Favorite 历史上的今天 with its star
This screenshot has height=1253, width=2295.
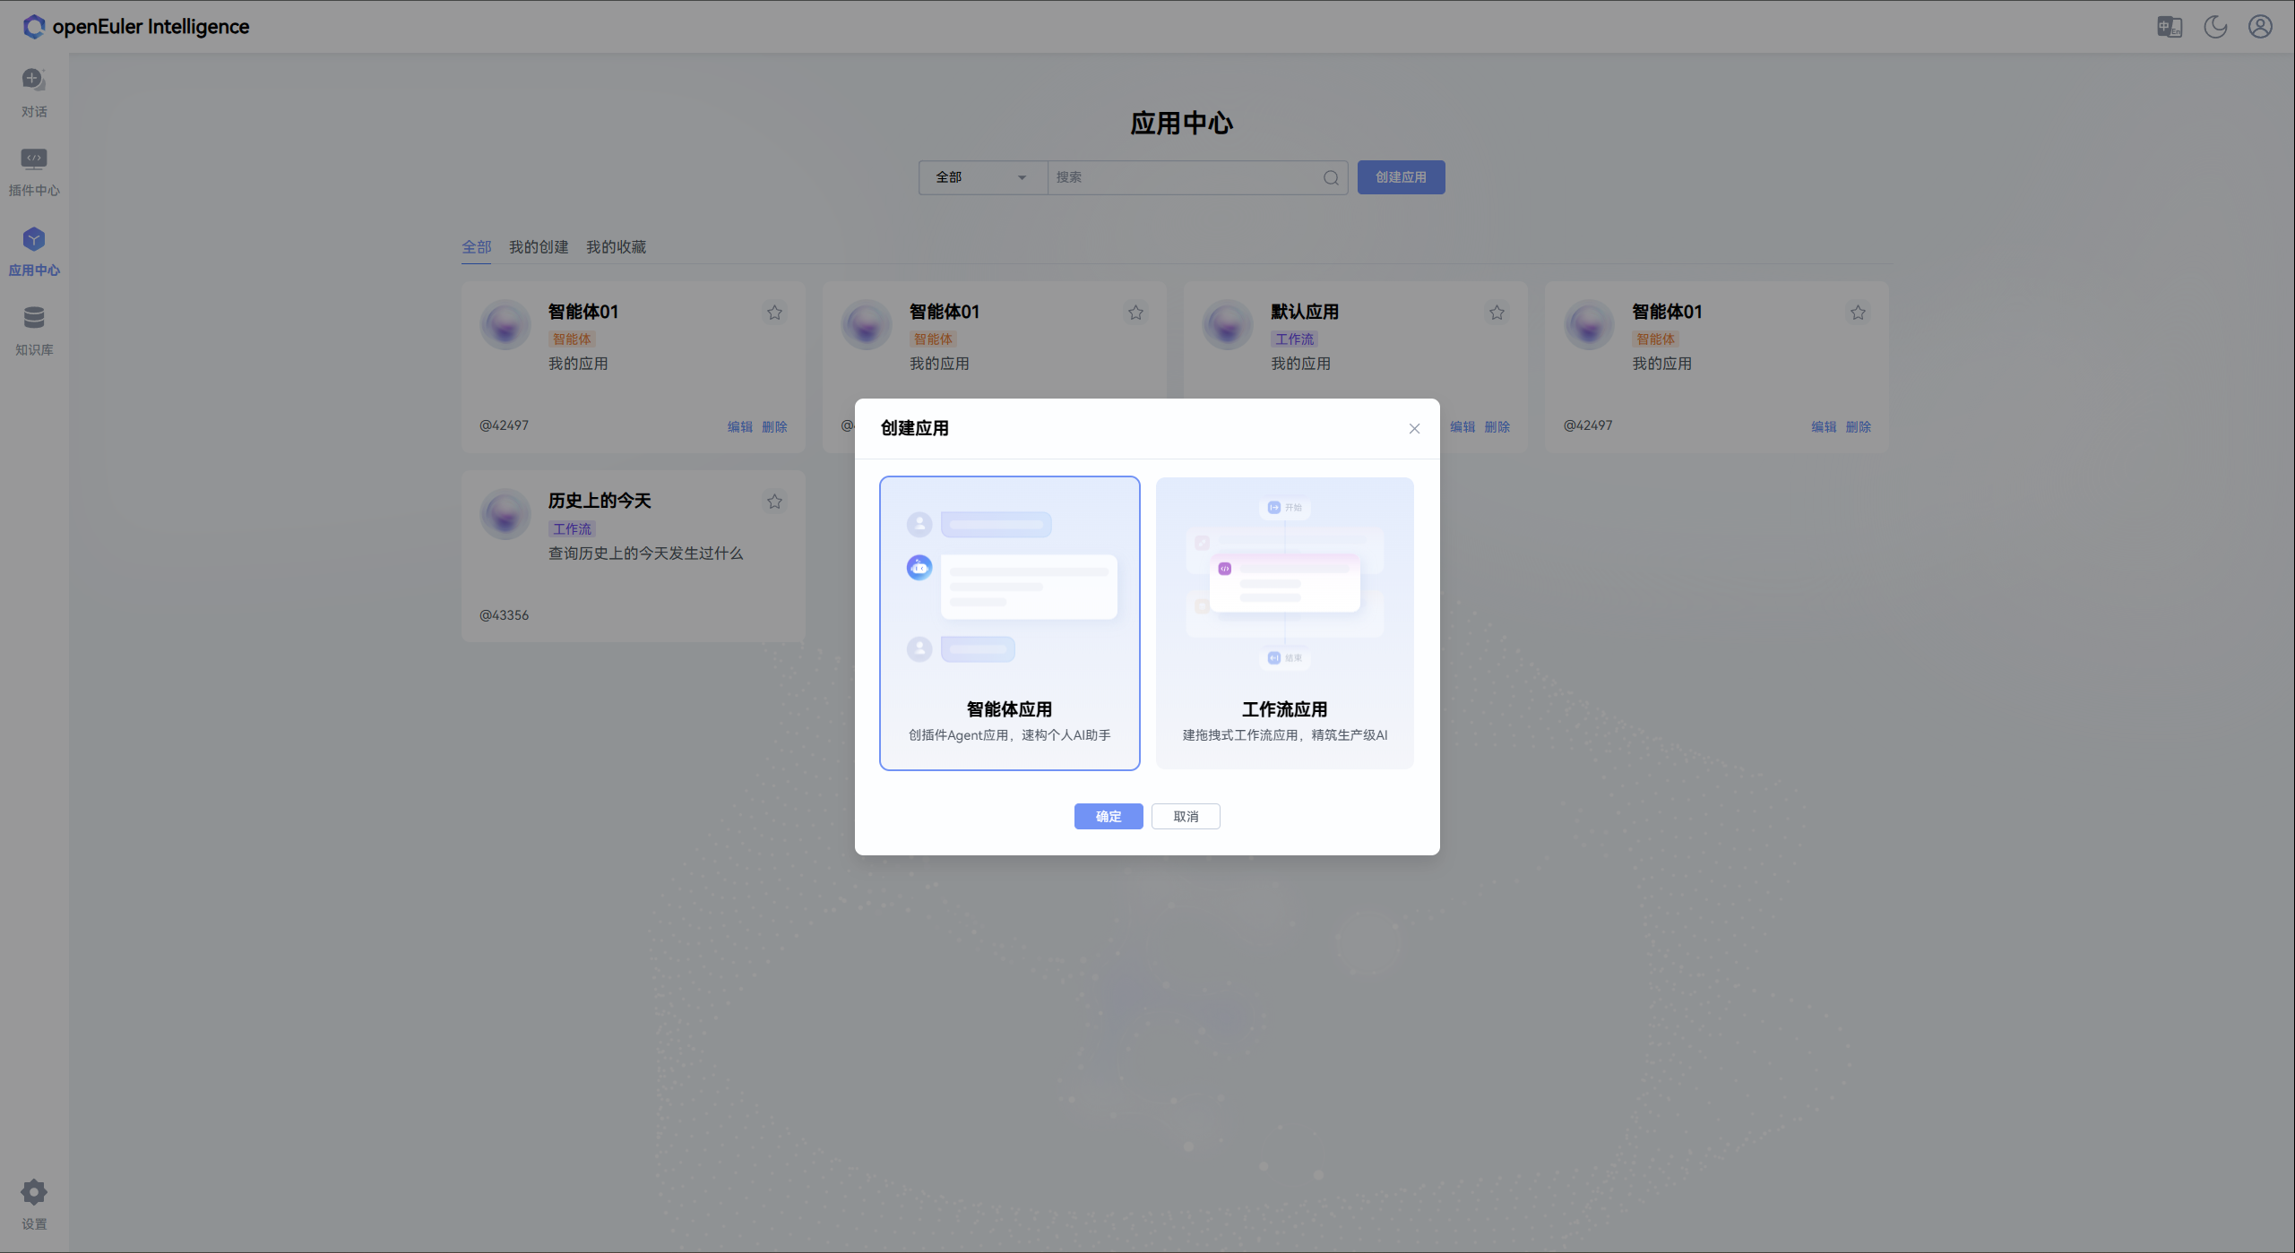click(774, 502)
